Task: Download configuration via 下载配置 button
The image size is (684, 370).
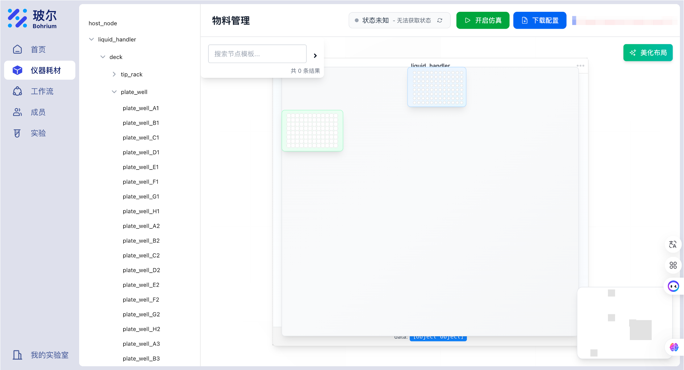Action: [x=540, y=20]
